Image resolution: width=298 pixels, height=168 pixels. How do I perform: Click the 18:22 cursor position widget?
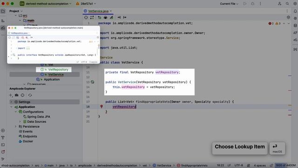pos(220,165)
